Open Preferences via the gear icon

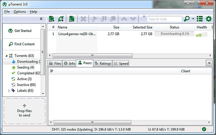[x=209, y=19]
